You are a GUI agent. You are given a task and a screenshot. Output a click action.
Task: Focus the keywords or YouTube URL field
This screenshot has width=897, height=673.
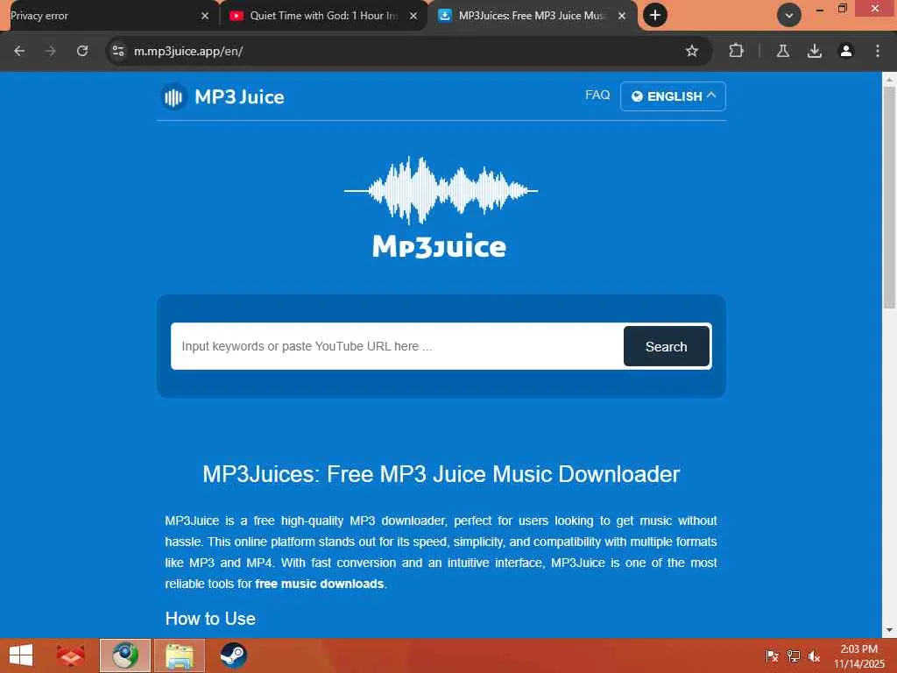pos(397,346)
